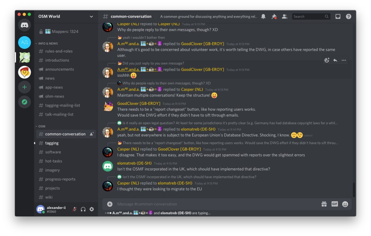Toggle microphone mute
Viewport: 371px width, 236px height.
point(74,209)
